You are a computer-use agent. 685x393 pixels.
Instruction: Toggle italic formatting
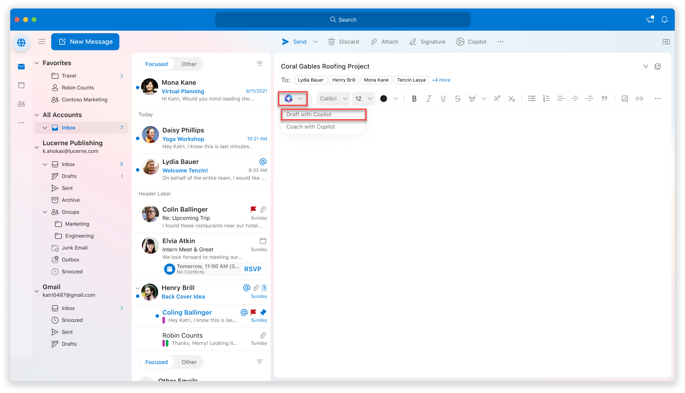[428, 99]
